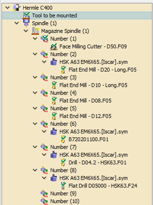Click the Number (10) pocket icon
Image resolution: width=153 pixels, height=205 pixels.
(x=44, y=201)
